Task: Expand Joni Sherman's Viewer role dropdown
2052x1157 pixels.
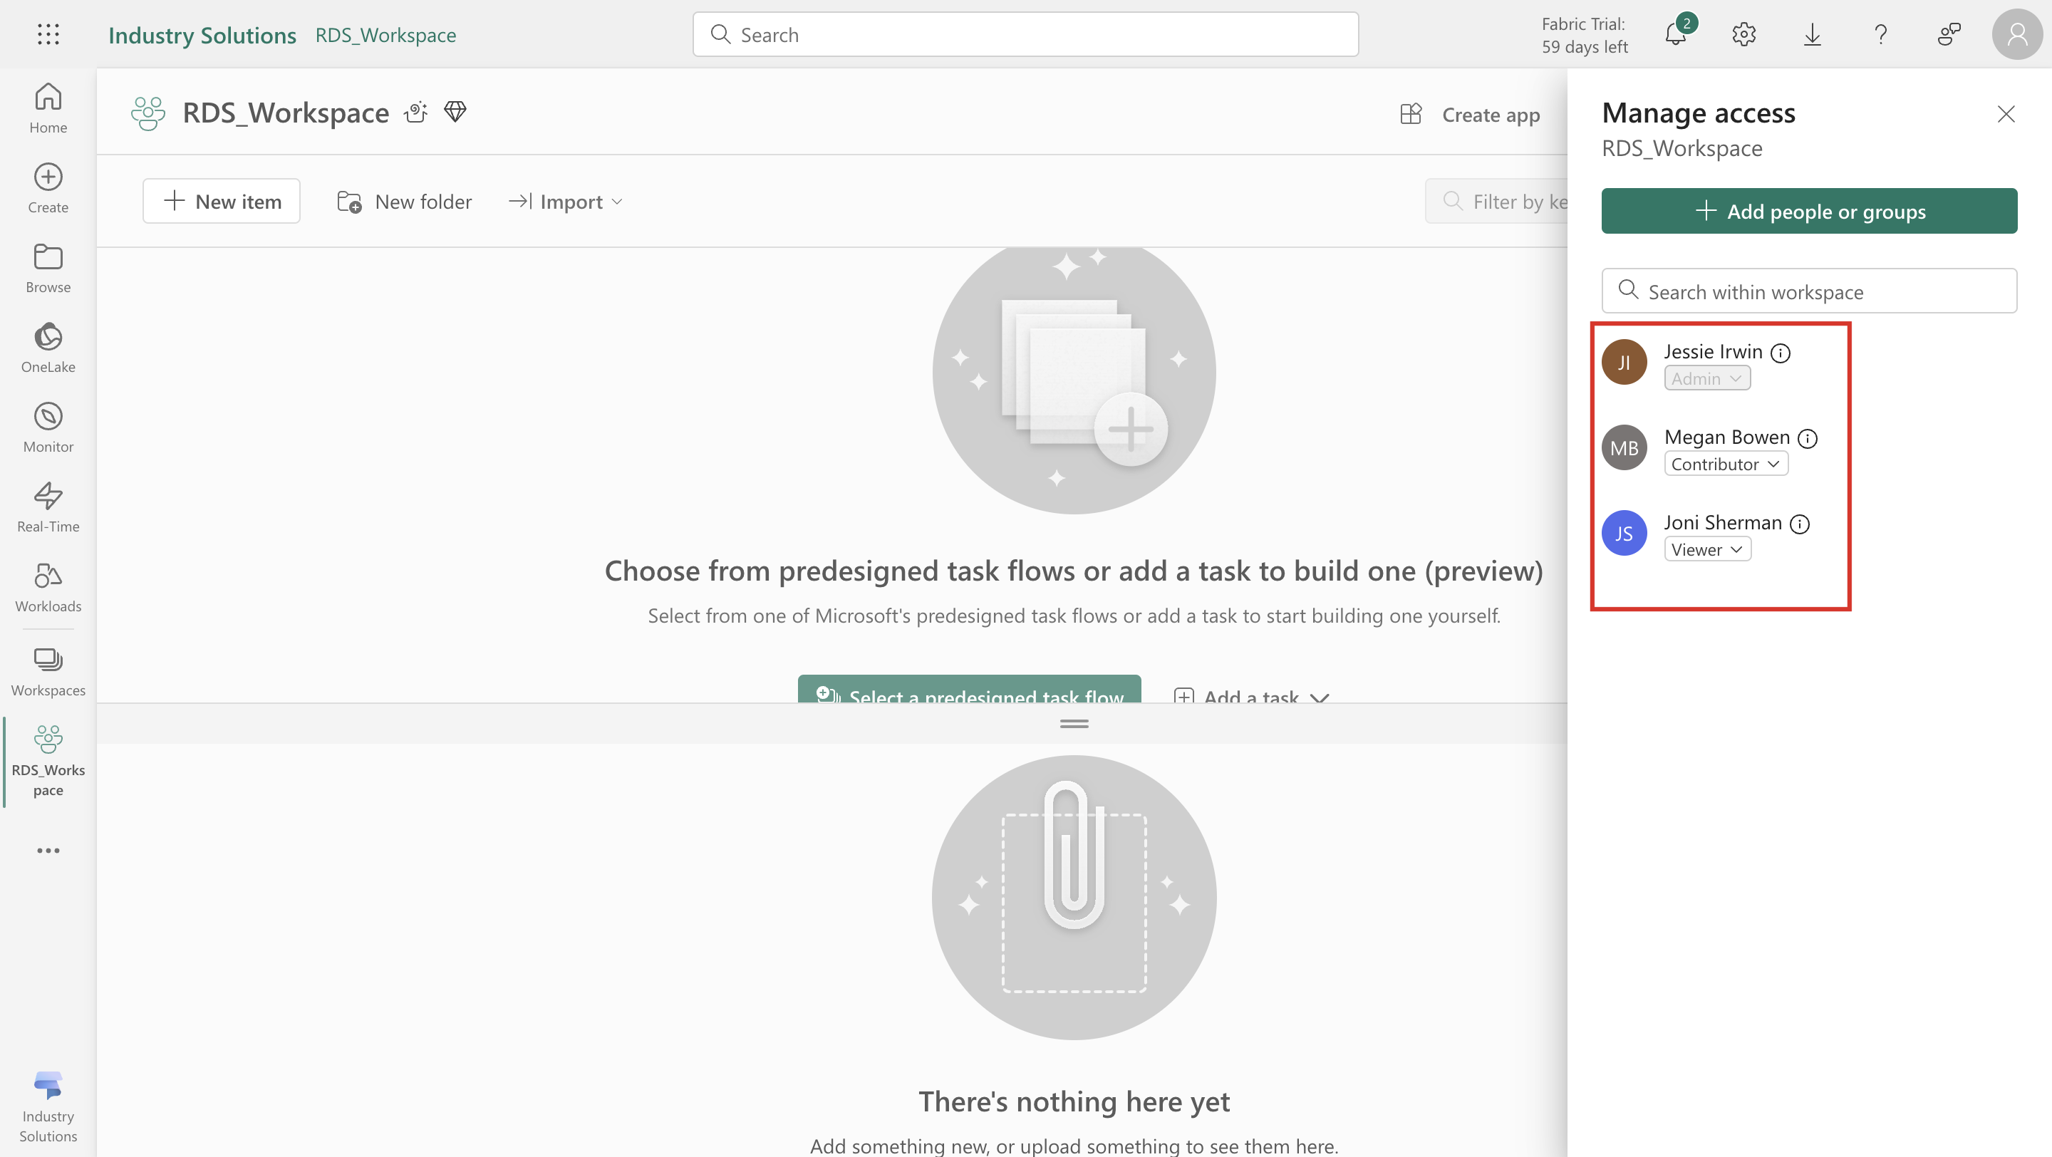Action: [x=1707, y=549]
